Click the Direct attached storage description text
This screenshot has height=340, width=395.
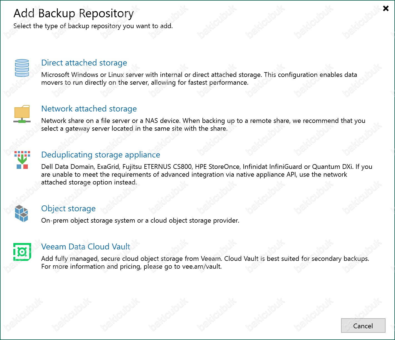pyautogui.click(x=199, y=79)
